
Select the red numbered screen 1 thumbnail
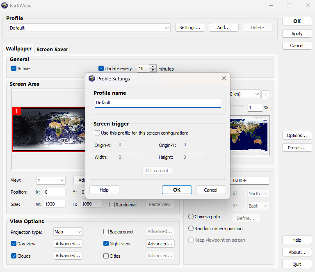coord(49,129)
